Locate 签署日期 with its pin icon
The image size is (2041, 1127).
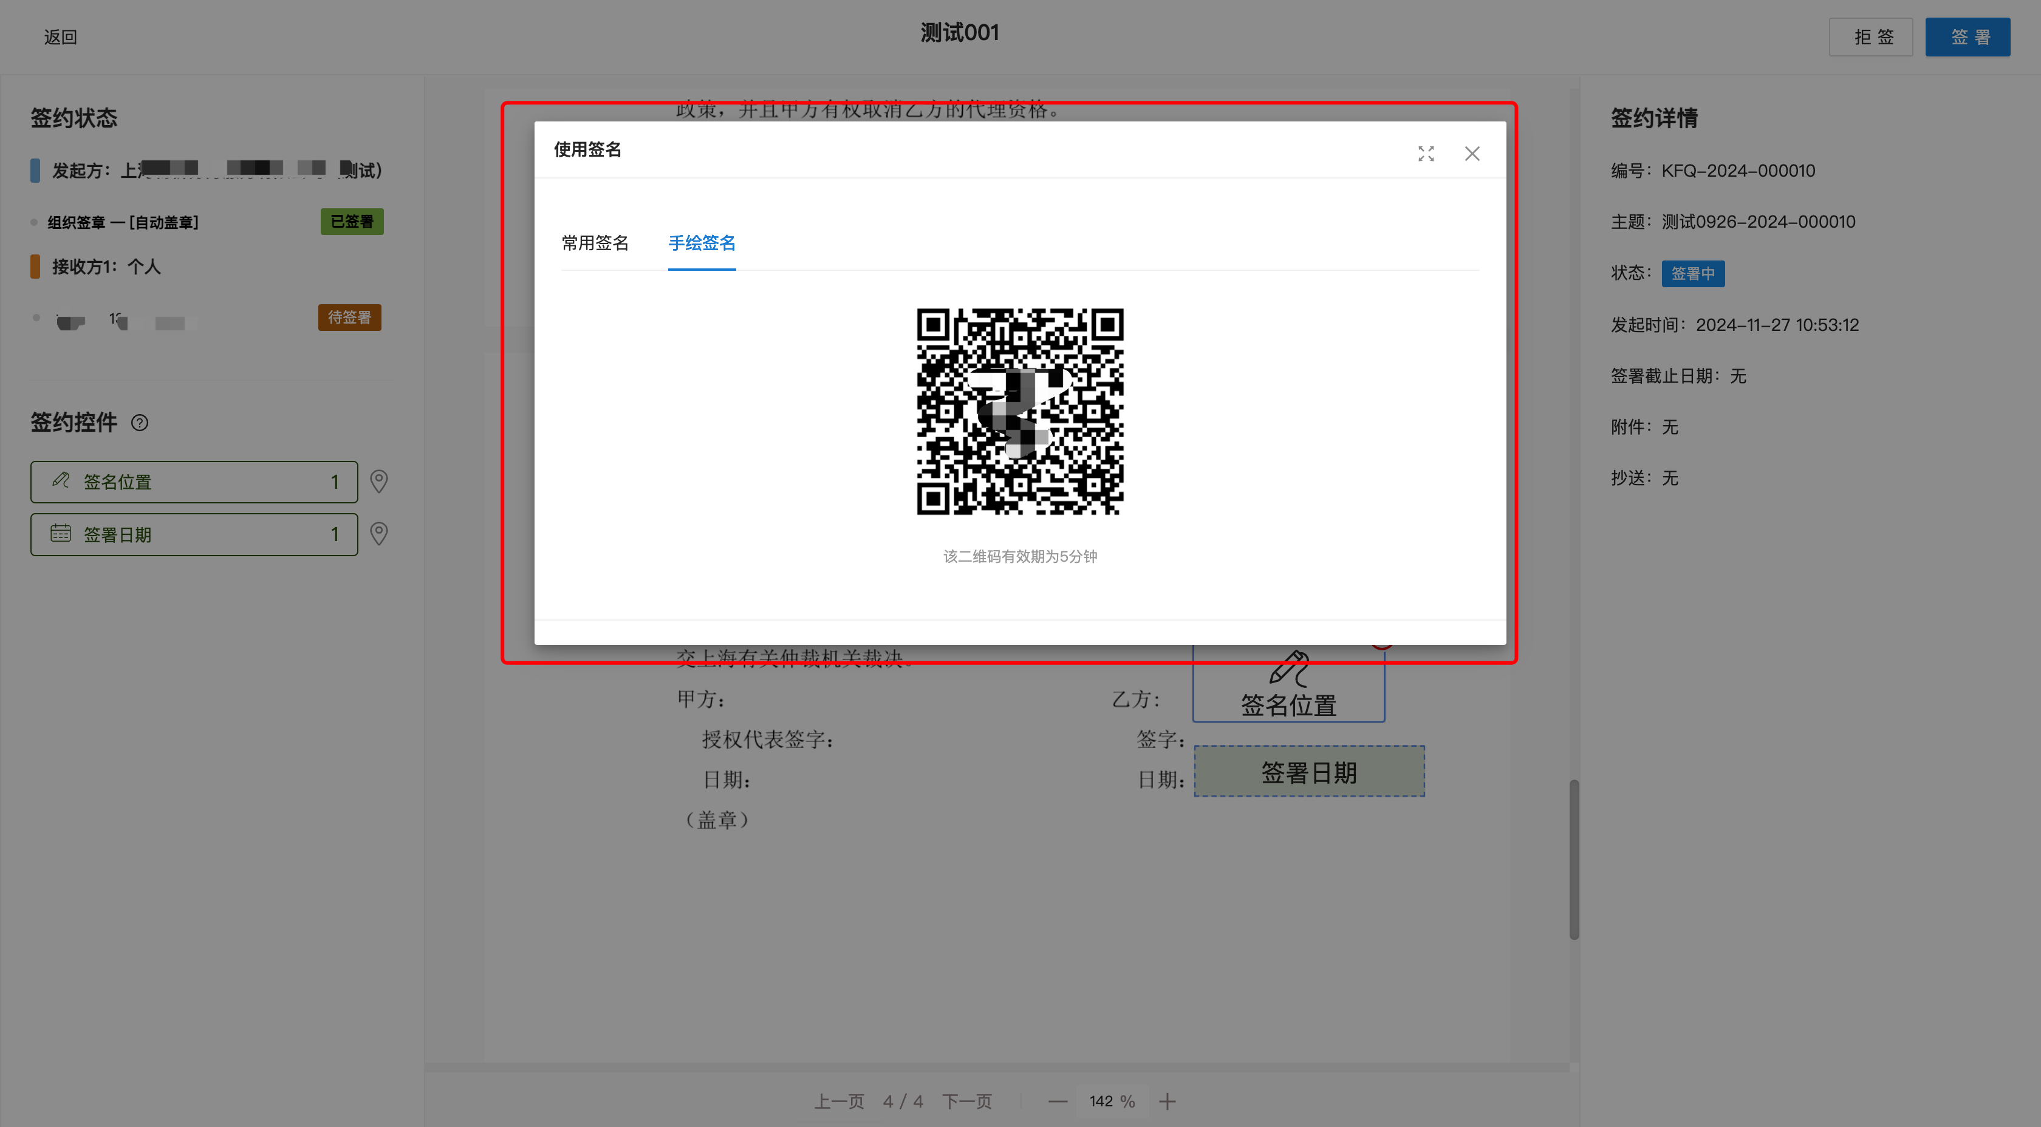378,534
